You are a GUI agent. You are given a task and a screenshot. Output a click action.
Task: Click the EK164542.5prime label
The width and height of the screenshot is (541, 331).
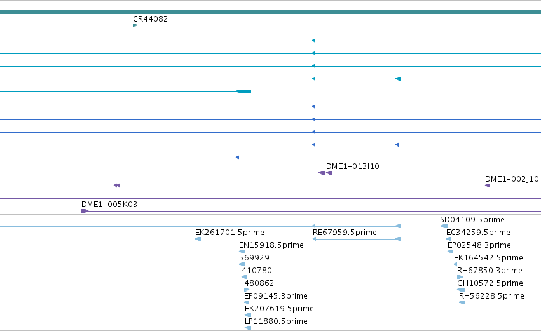489,258
